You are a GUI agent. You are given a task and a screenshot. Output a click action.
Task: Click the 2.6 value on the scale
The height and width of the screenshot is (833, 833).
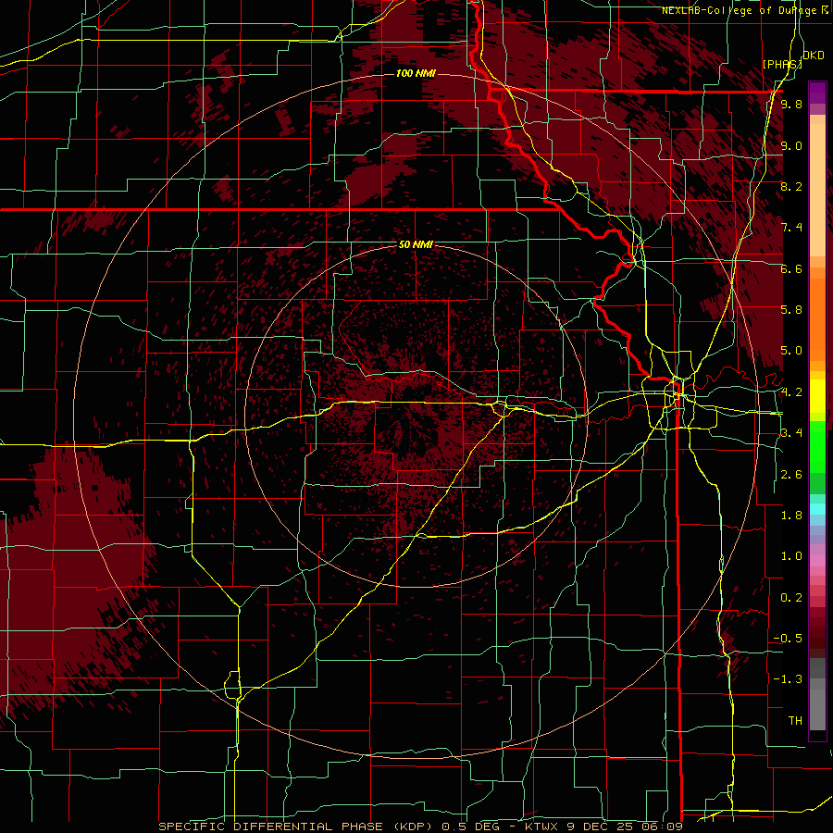coord(791,475)
